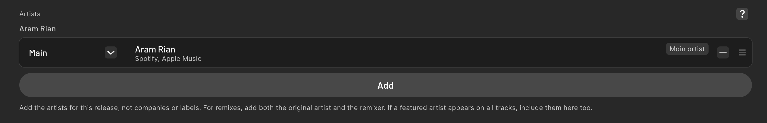
Task: Click the Aram Rian summary above the row
Action: [37, 29]
